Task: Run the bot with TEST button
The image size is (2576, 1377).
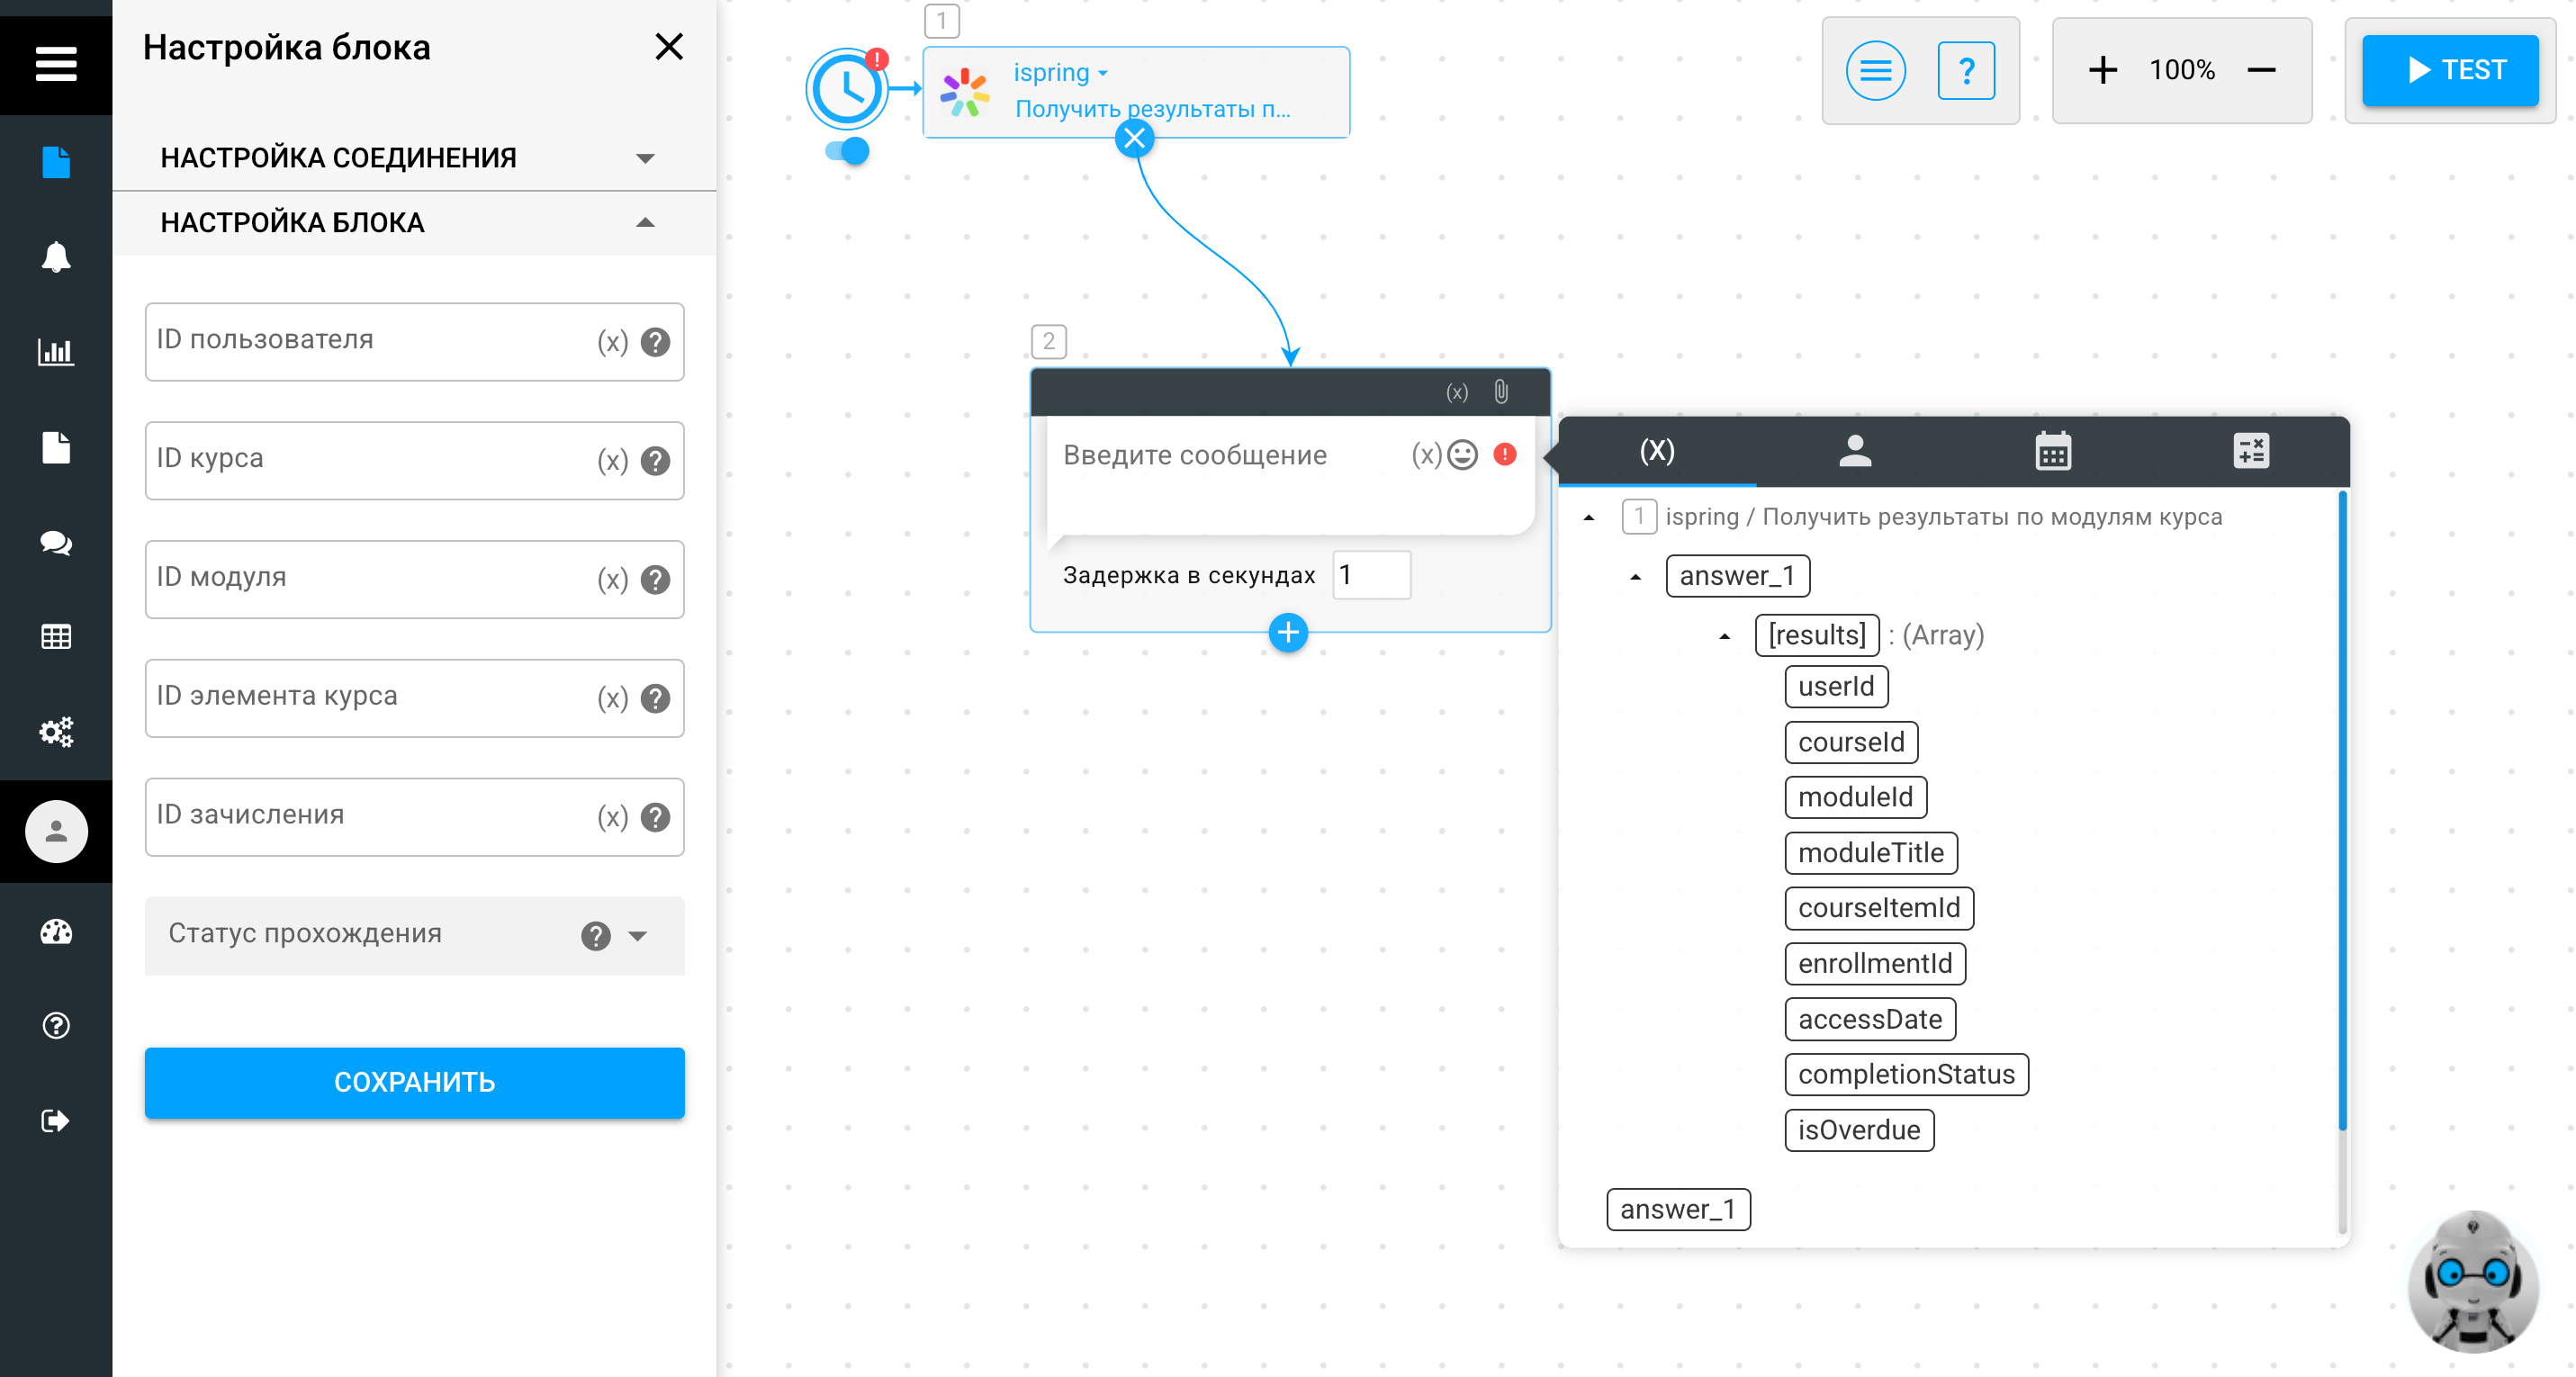Action: click(x=2450, y=70)
